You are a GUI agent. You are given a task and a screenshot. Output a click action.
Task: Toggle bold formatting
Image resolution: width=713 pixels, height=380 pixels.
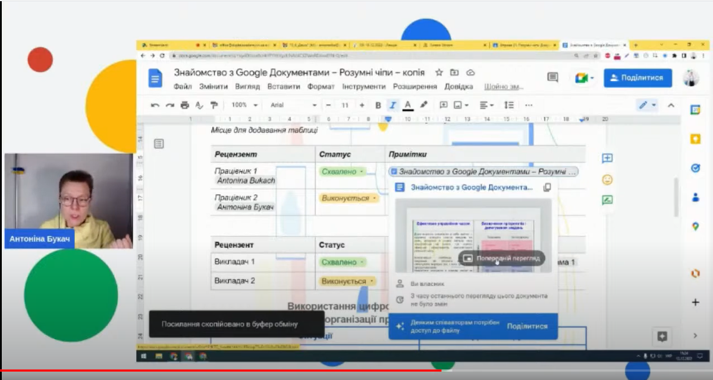point(378,105)
